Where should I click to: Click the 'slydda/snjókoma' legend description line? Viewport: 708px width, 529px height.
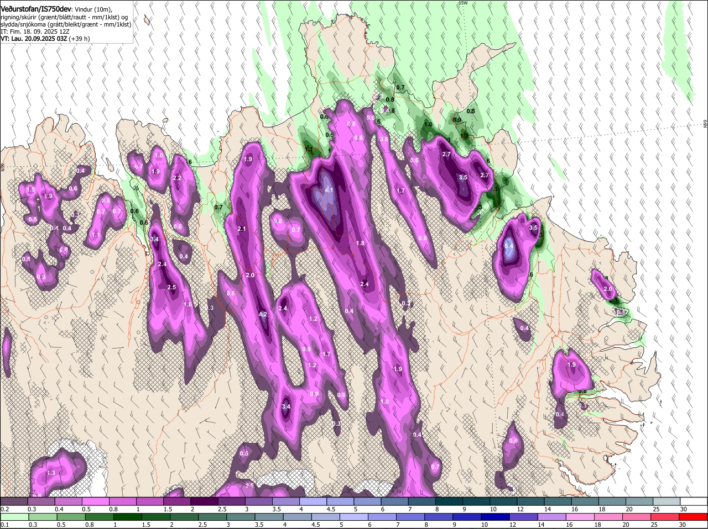pos(66,25)
